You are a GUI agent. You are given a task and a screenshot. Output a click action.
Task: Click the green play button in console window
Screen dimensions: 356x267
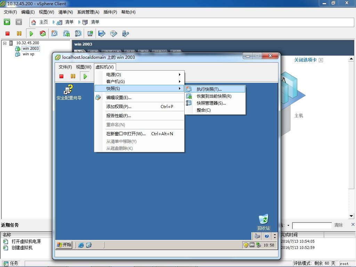85,76
